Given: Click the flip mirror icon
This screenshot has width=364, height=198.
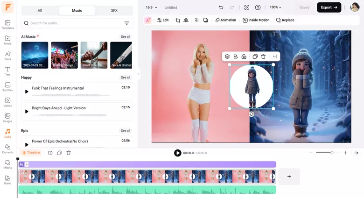Looking at the screenshot, I should point(186,20).
